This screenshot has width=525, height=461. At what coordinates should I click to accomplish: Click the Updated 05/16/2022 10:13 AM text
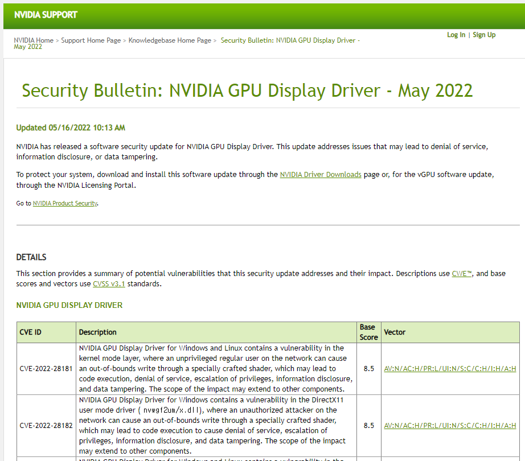click(x=71, y=128)
